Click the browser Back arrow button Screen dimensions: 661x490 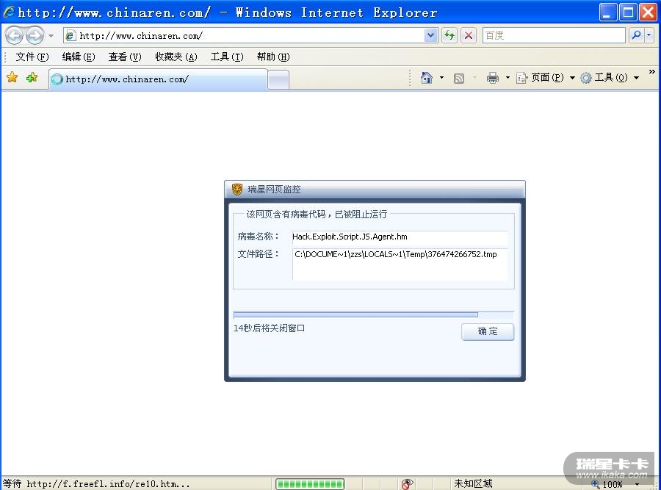14,35
